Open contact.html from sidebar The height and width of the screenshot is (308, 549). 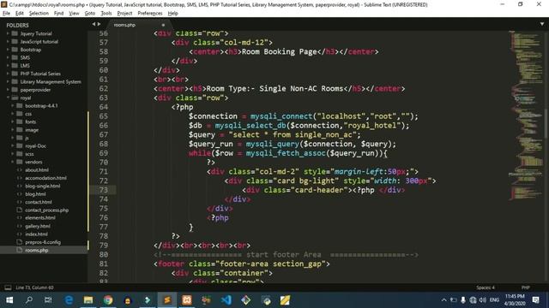(38, 202)
